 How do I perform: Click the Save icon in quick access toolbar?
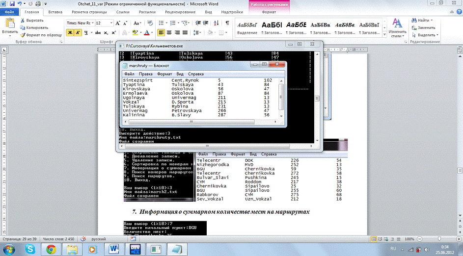click(x=12, y=3)
